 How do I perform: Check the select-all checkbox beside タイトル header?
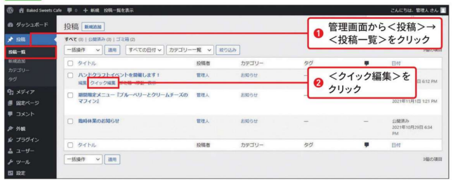point(70,64)
